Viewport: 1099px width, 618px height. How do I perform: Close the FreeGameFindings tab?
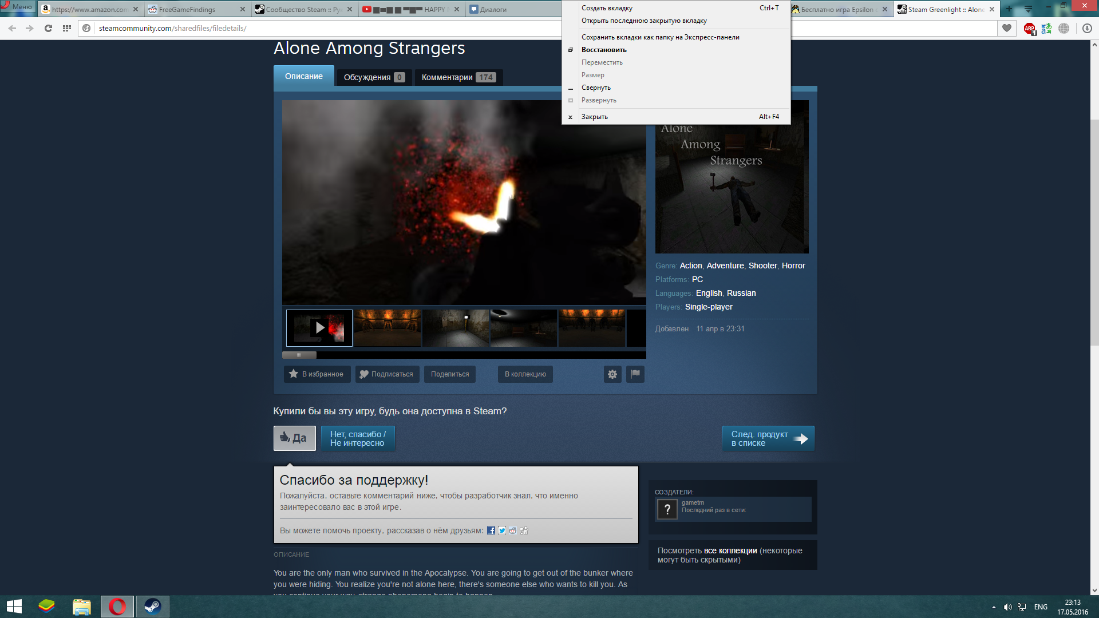[243, 9]
